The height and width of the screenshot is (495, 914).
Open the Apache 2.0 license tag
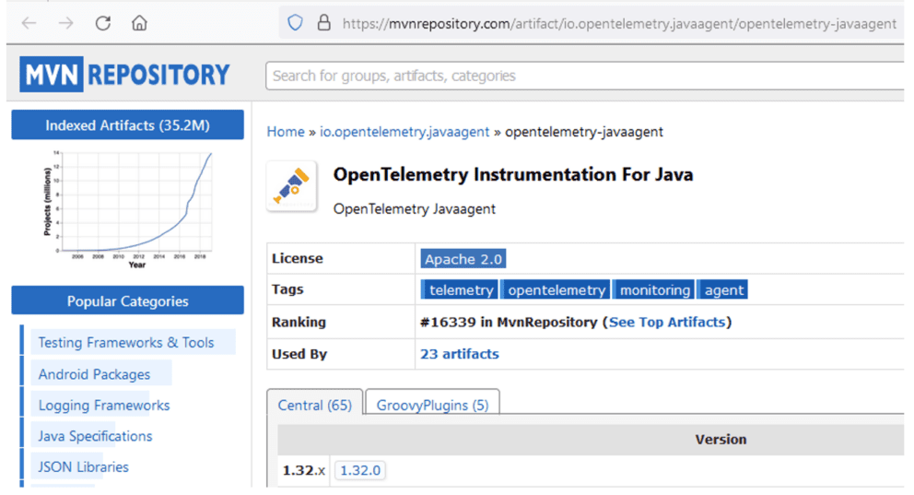463,259
